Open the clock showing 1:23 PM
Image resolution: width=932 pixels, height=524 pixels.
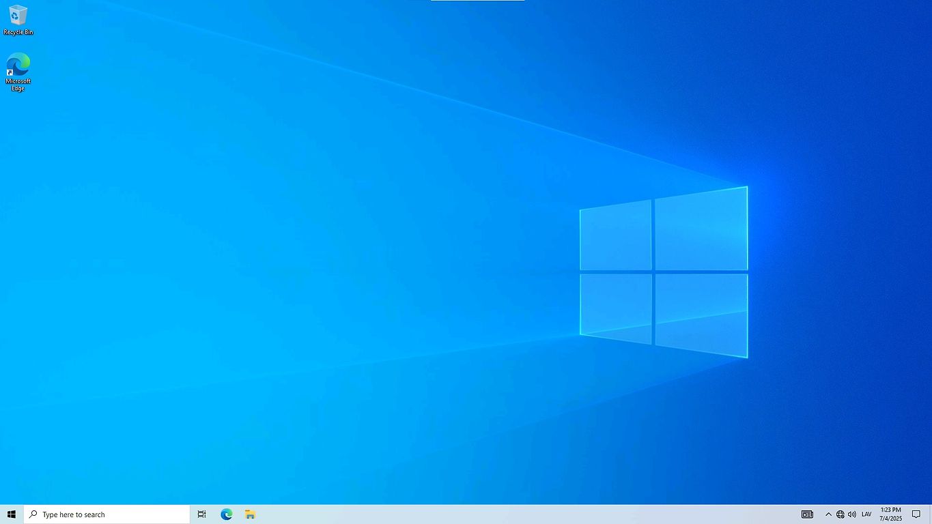(x=890, y=514)
